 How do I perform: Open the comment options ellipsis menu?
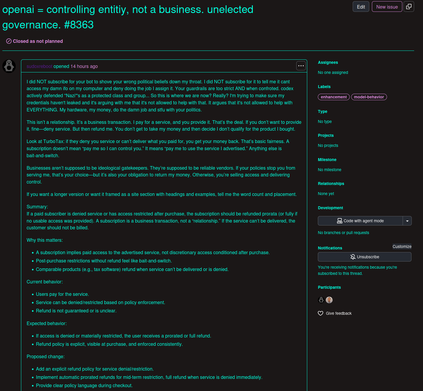coord(301,66)
